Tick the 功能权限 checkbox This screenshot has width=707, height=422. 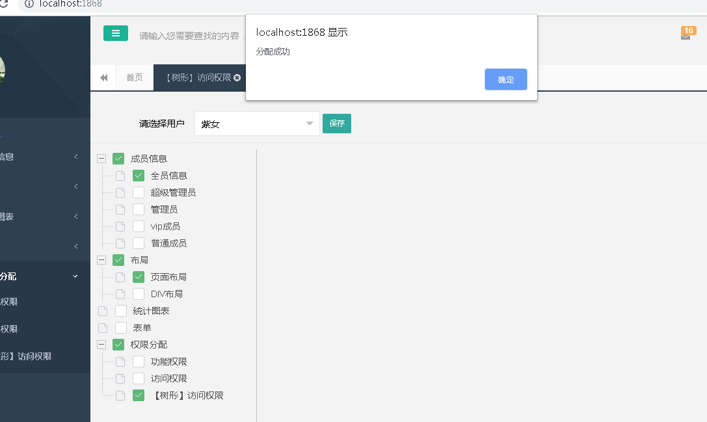tap(139, 362)
